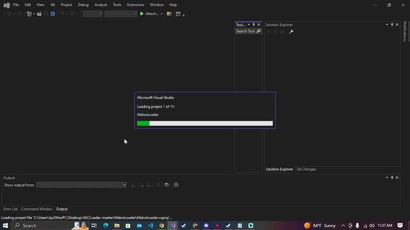Click the taskbar volume speaker icon

(372, 226)
